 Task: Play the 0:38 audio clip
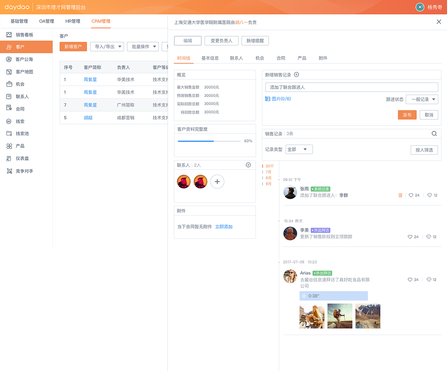pos(334,296)
